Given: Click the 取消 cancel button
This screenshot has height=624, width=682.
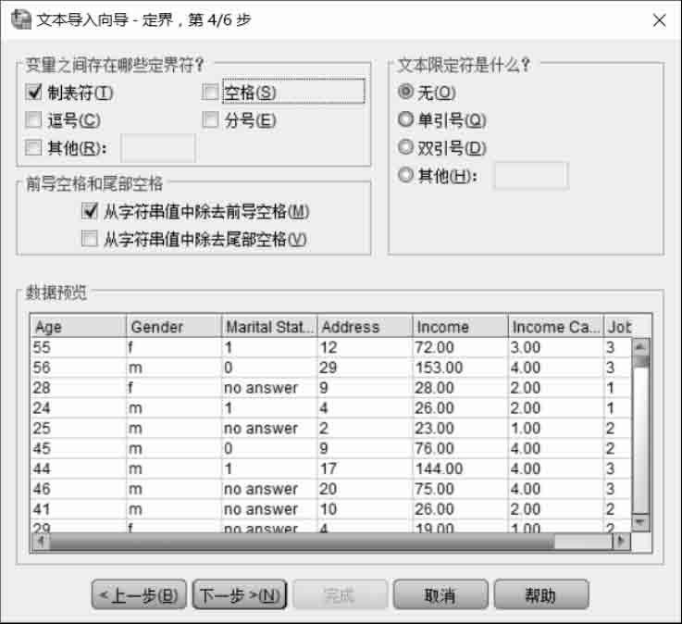Looking at the screenshot, I should click(440, 594).
